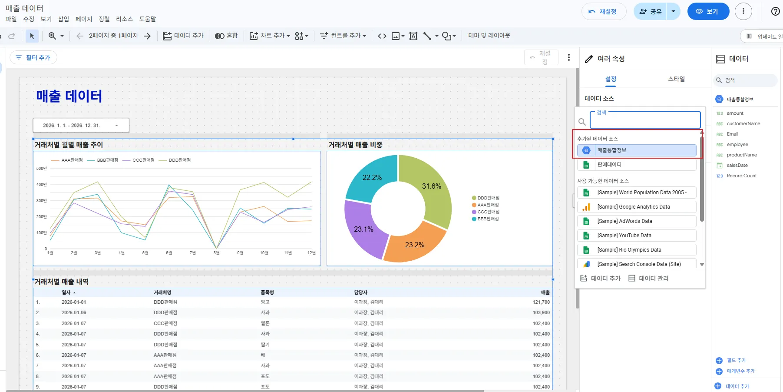This screenshot has height=392, width=783.
Task: Insert a text box from toolbar
Action: [x=413, y=36]
